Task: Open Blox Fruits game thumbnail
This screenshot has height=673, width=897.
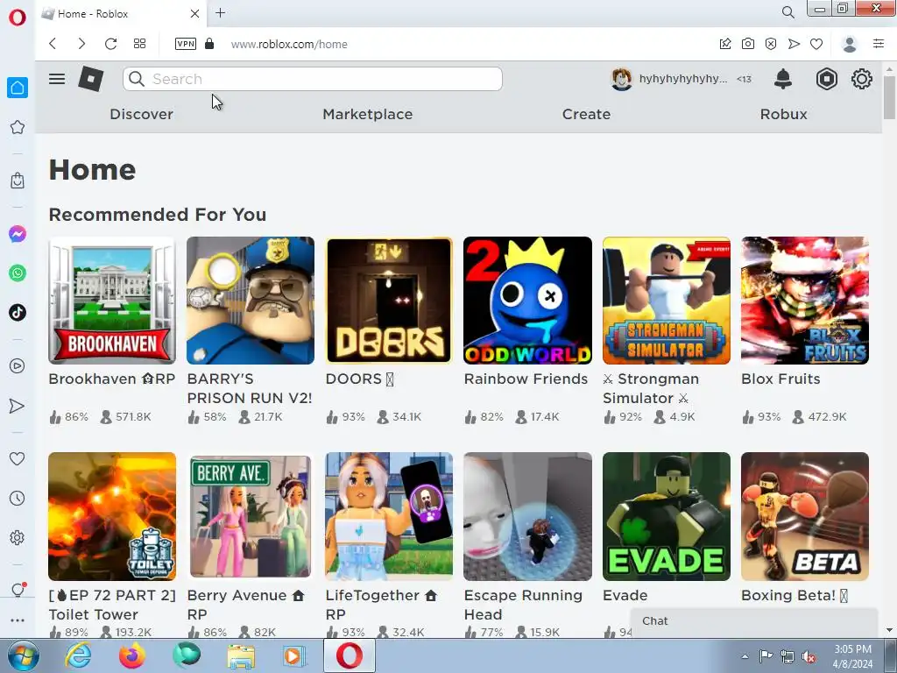Action: (805, 301)
